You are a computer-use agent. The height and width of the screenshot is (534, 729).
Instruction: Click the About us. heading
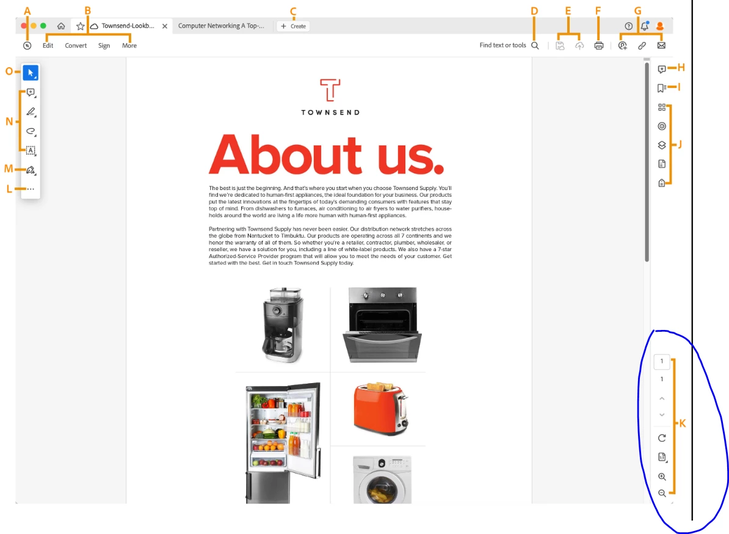[x=327, y=154]
